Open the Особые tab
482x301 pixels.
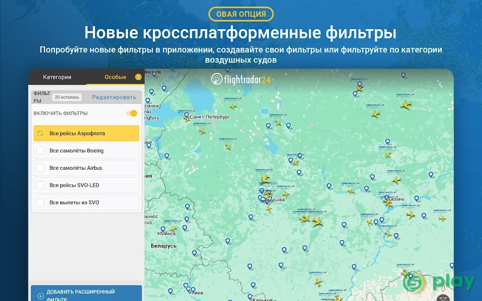click(115, 77)
